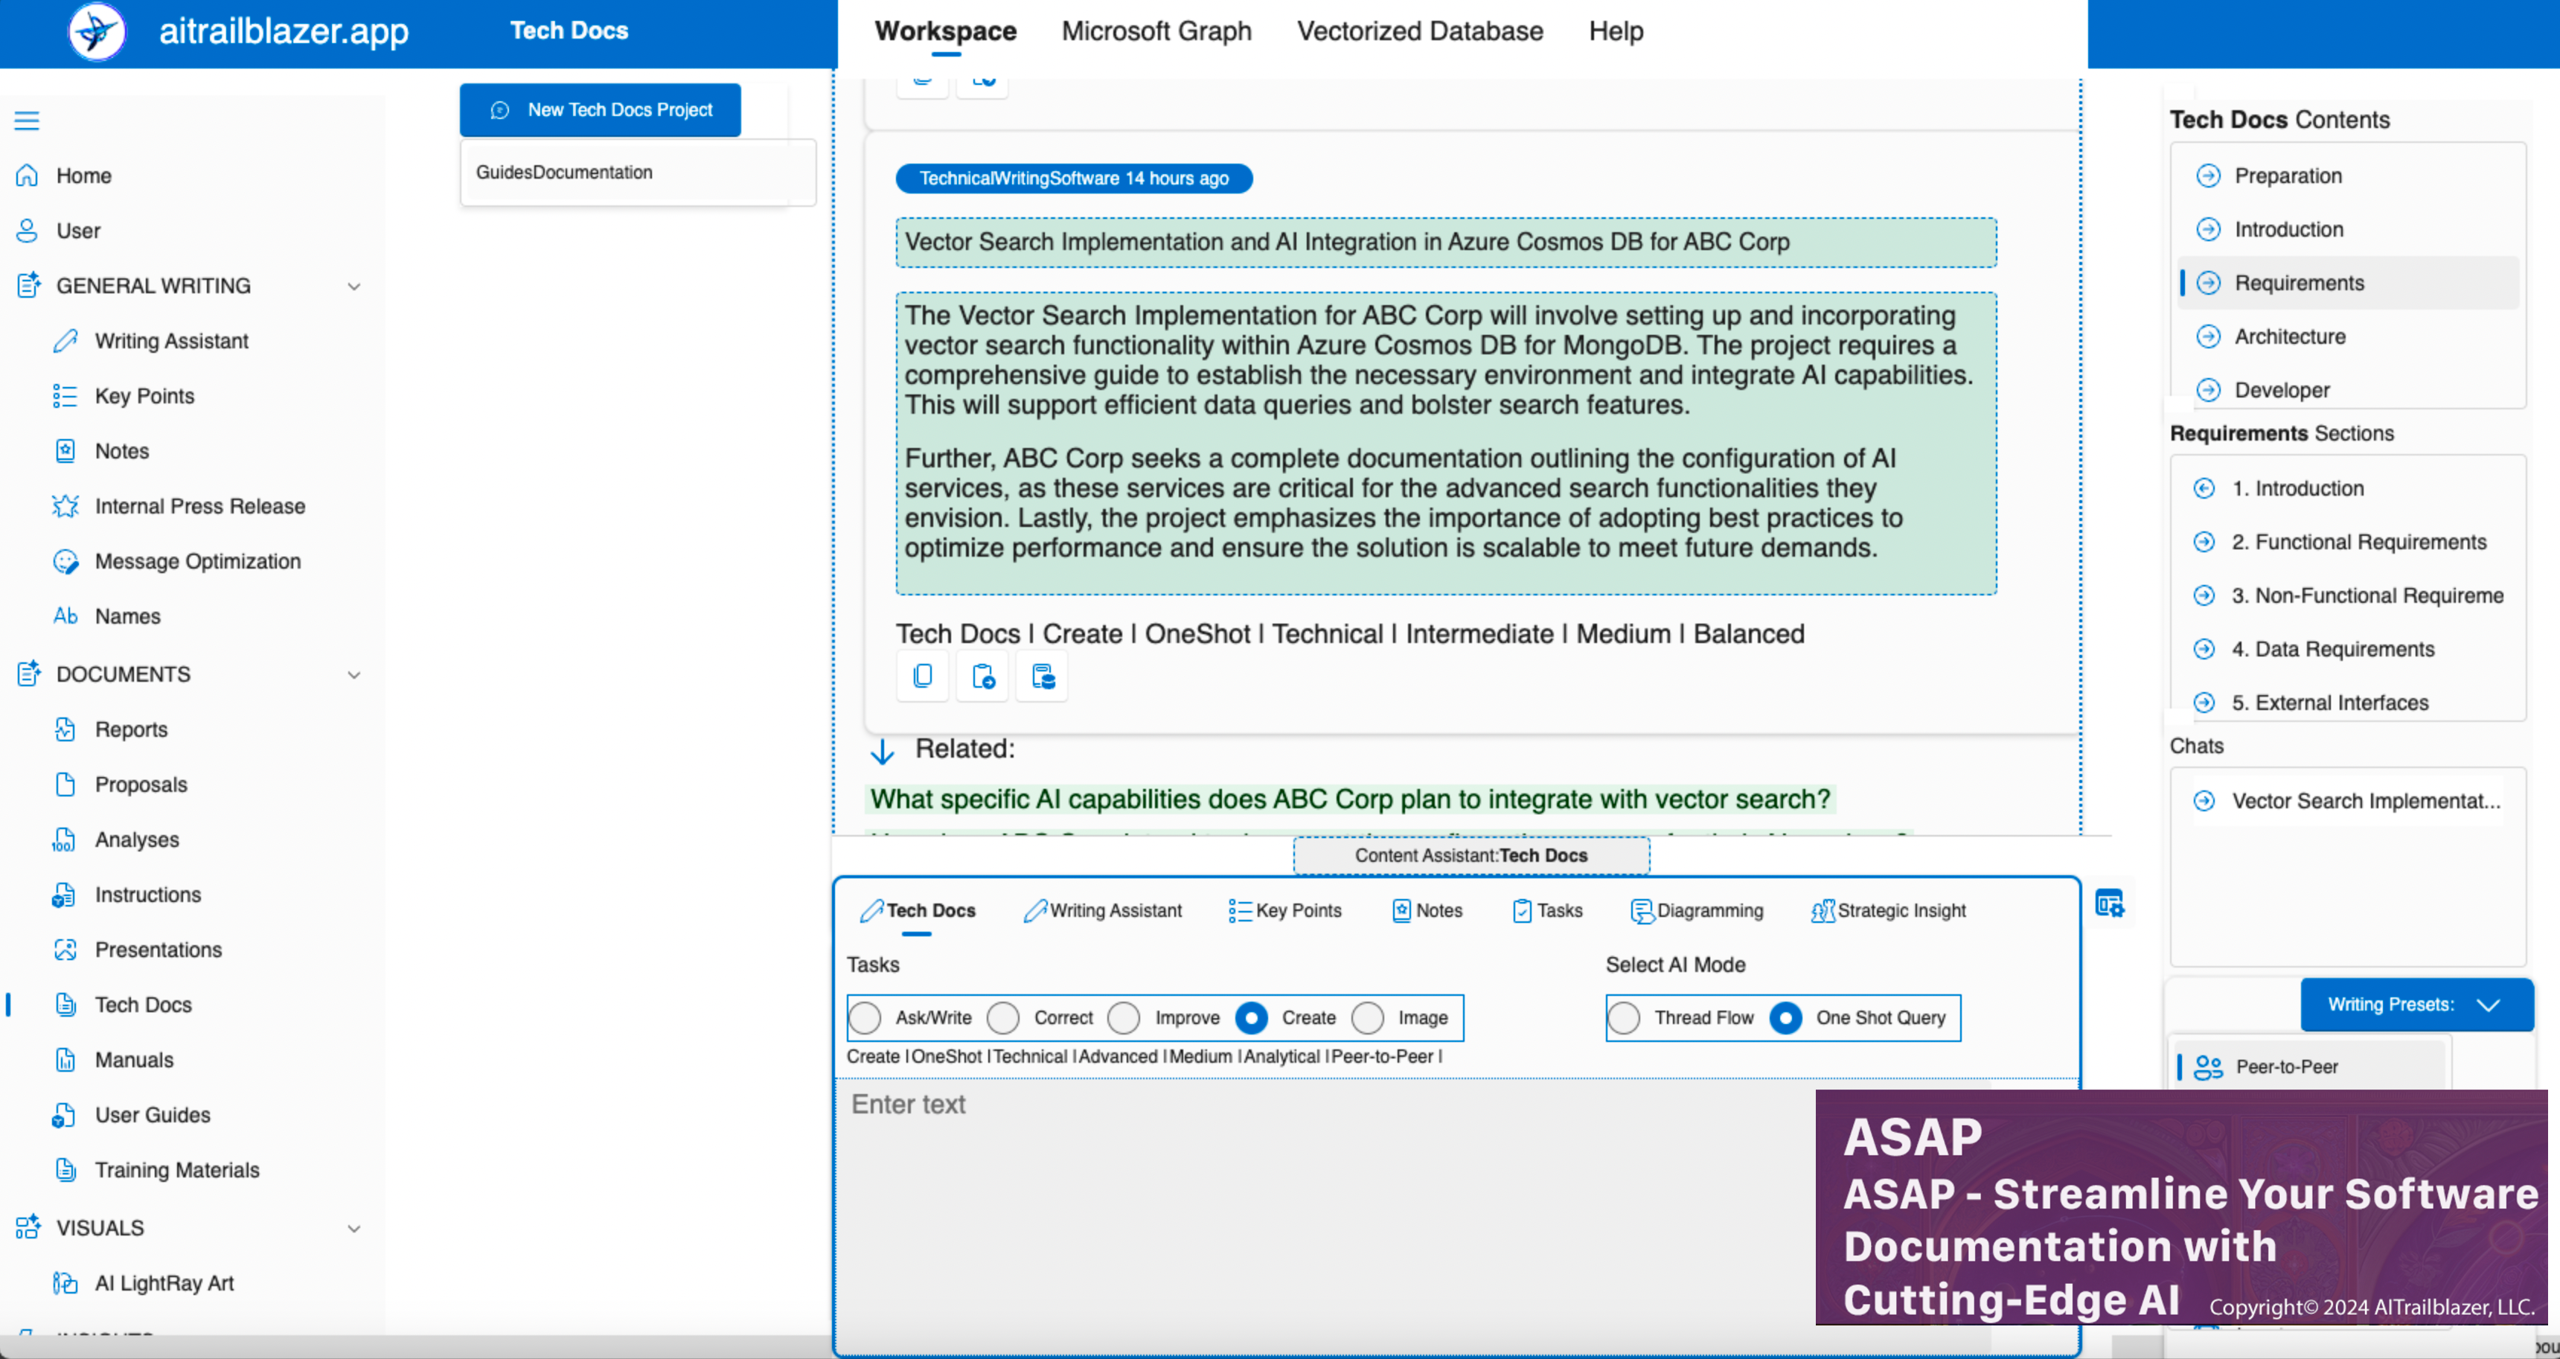Screen dimensions: 2560x1359
Task: Click the aitrailblazer logo icon
Action: (97, 32)
